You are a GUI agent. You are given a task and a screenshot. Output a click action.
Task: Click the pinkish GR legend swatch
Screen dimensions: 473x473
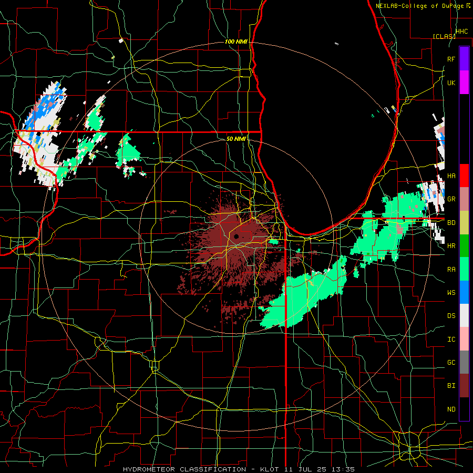(x=464, y=199)
